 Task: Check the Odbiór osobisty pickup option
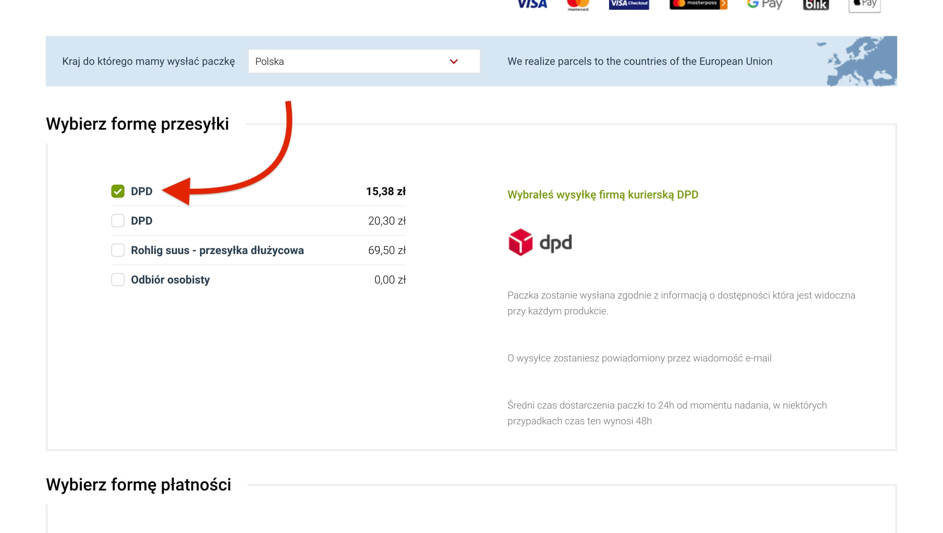pyautogui.click(x=118, y=280)
